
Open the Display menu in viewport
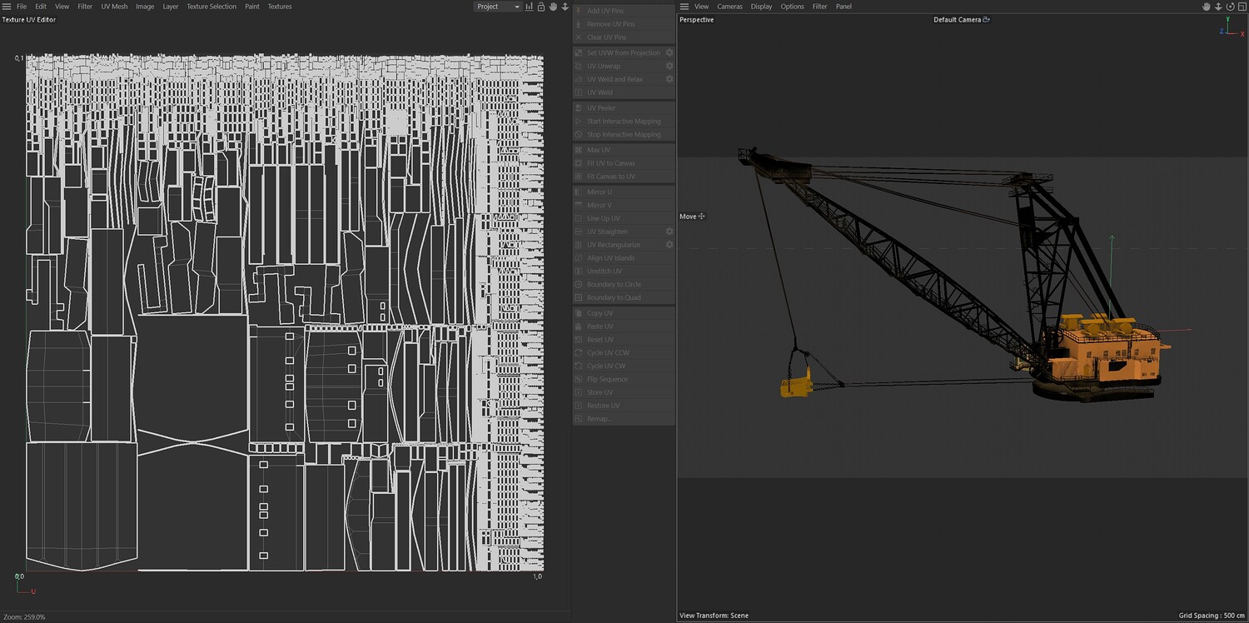(761, 7)
